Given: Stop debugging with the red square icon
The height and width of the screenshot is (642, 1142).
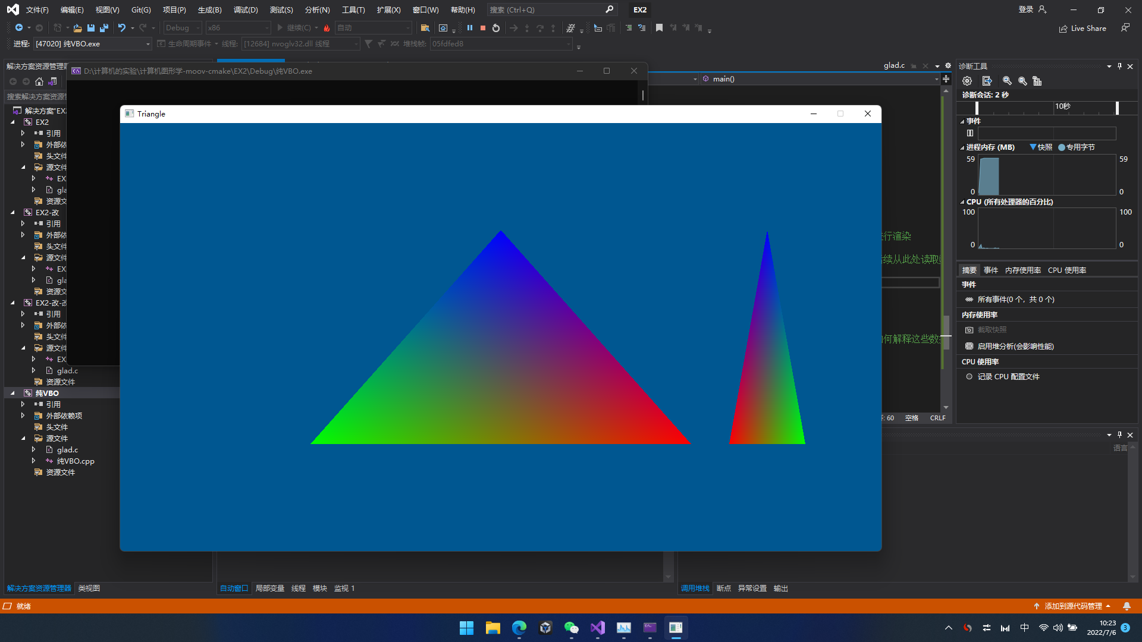Looking at the screenshot, I should tap(483, 28).
